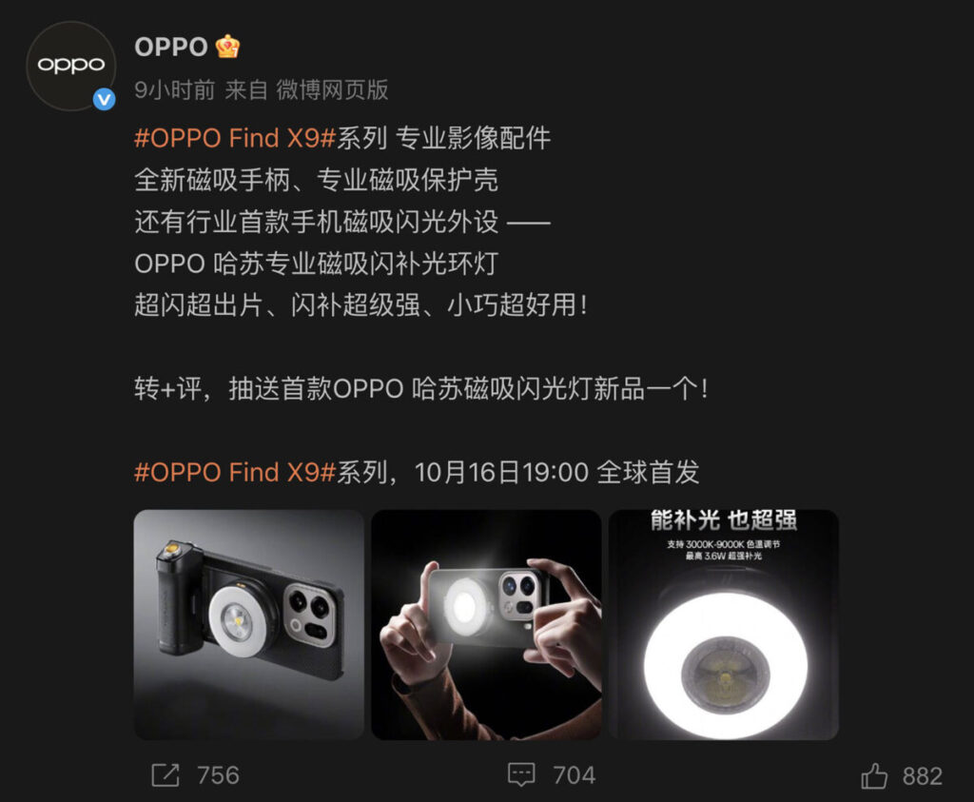Image resolution: width=974 pixels, height=802 pixels.
Task: Open the OPPO account name
Action: tap(171, 48)
